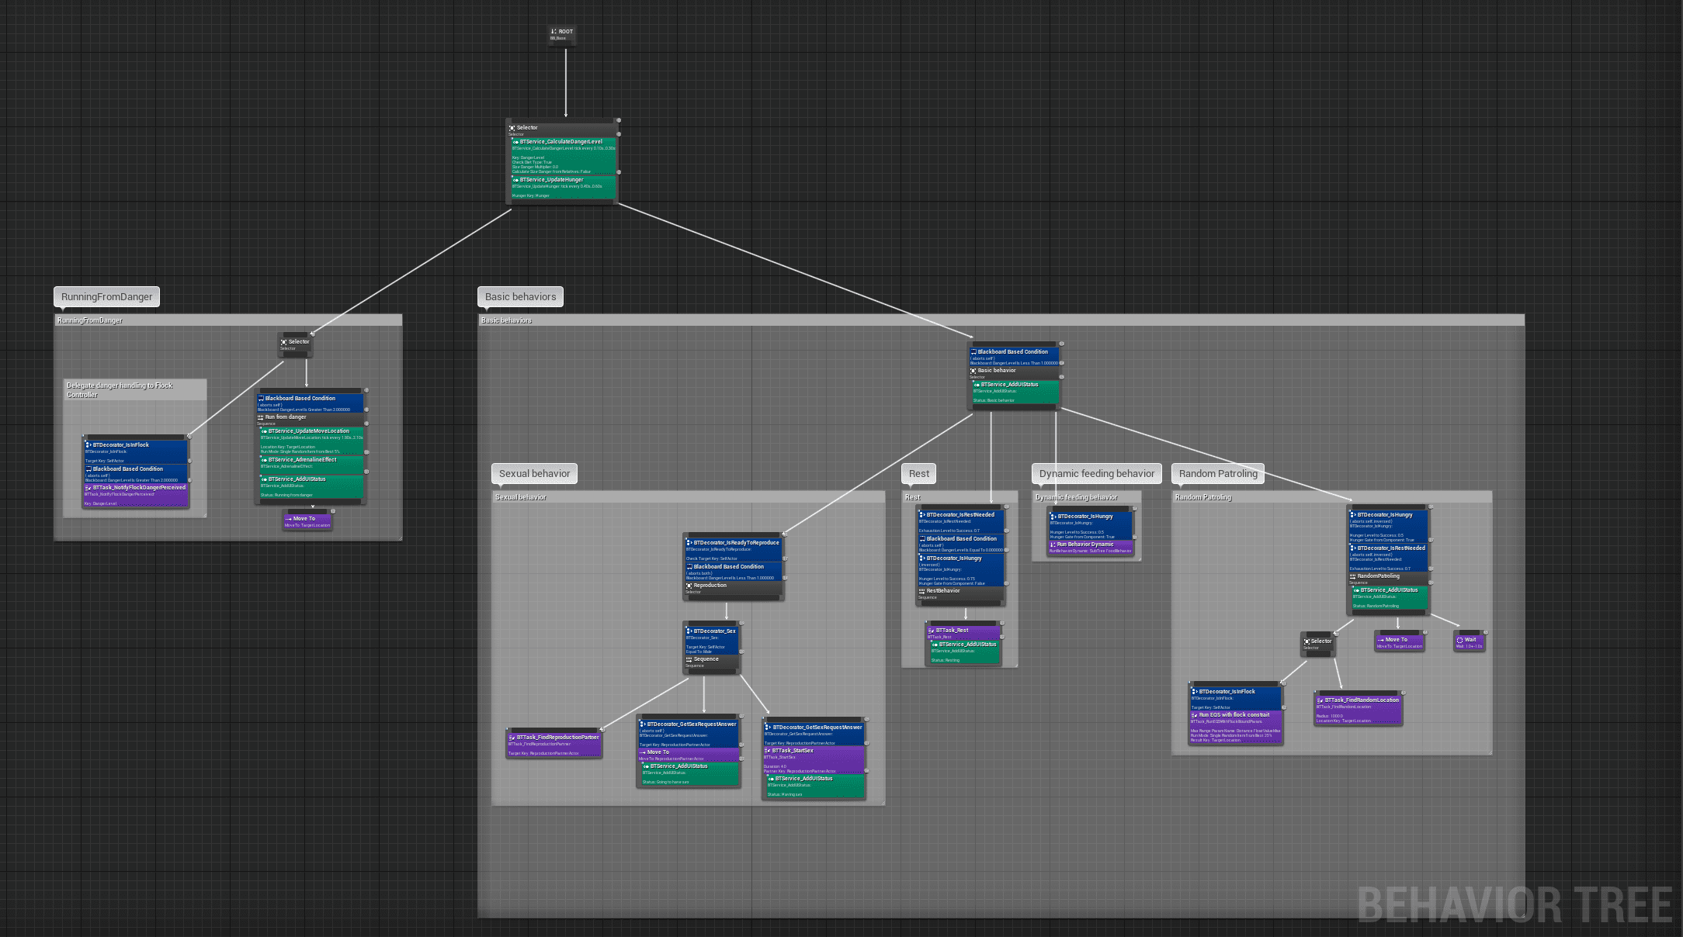The image size is (1683, 937).
Task: Click the Random Patroling comment bubble
Action: [x=1218, y=473]
